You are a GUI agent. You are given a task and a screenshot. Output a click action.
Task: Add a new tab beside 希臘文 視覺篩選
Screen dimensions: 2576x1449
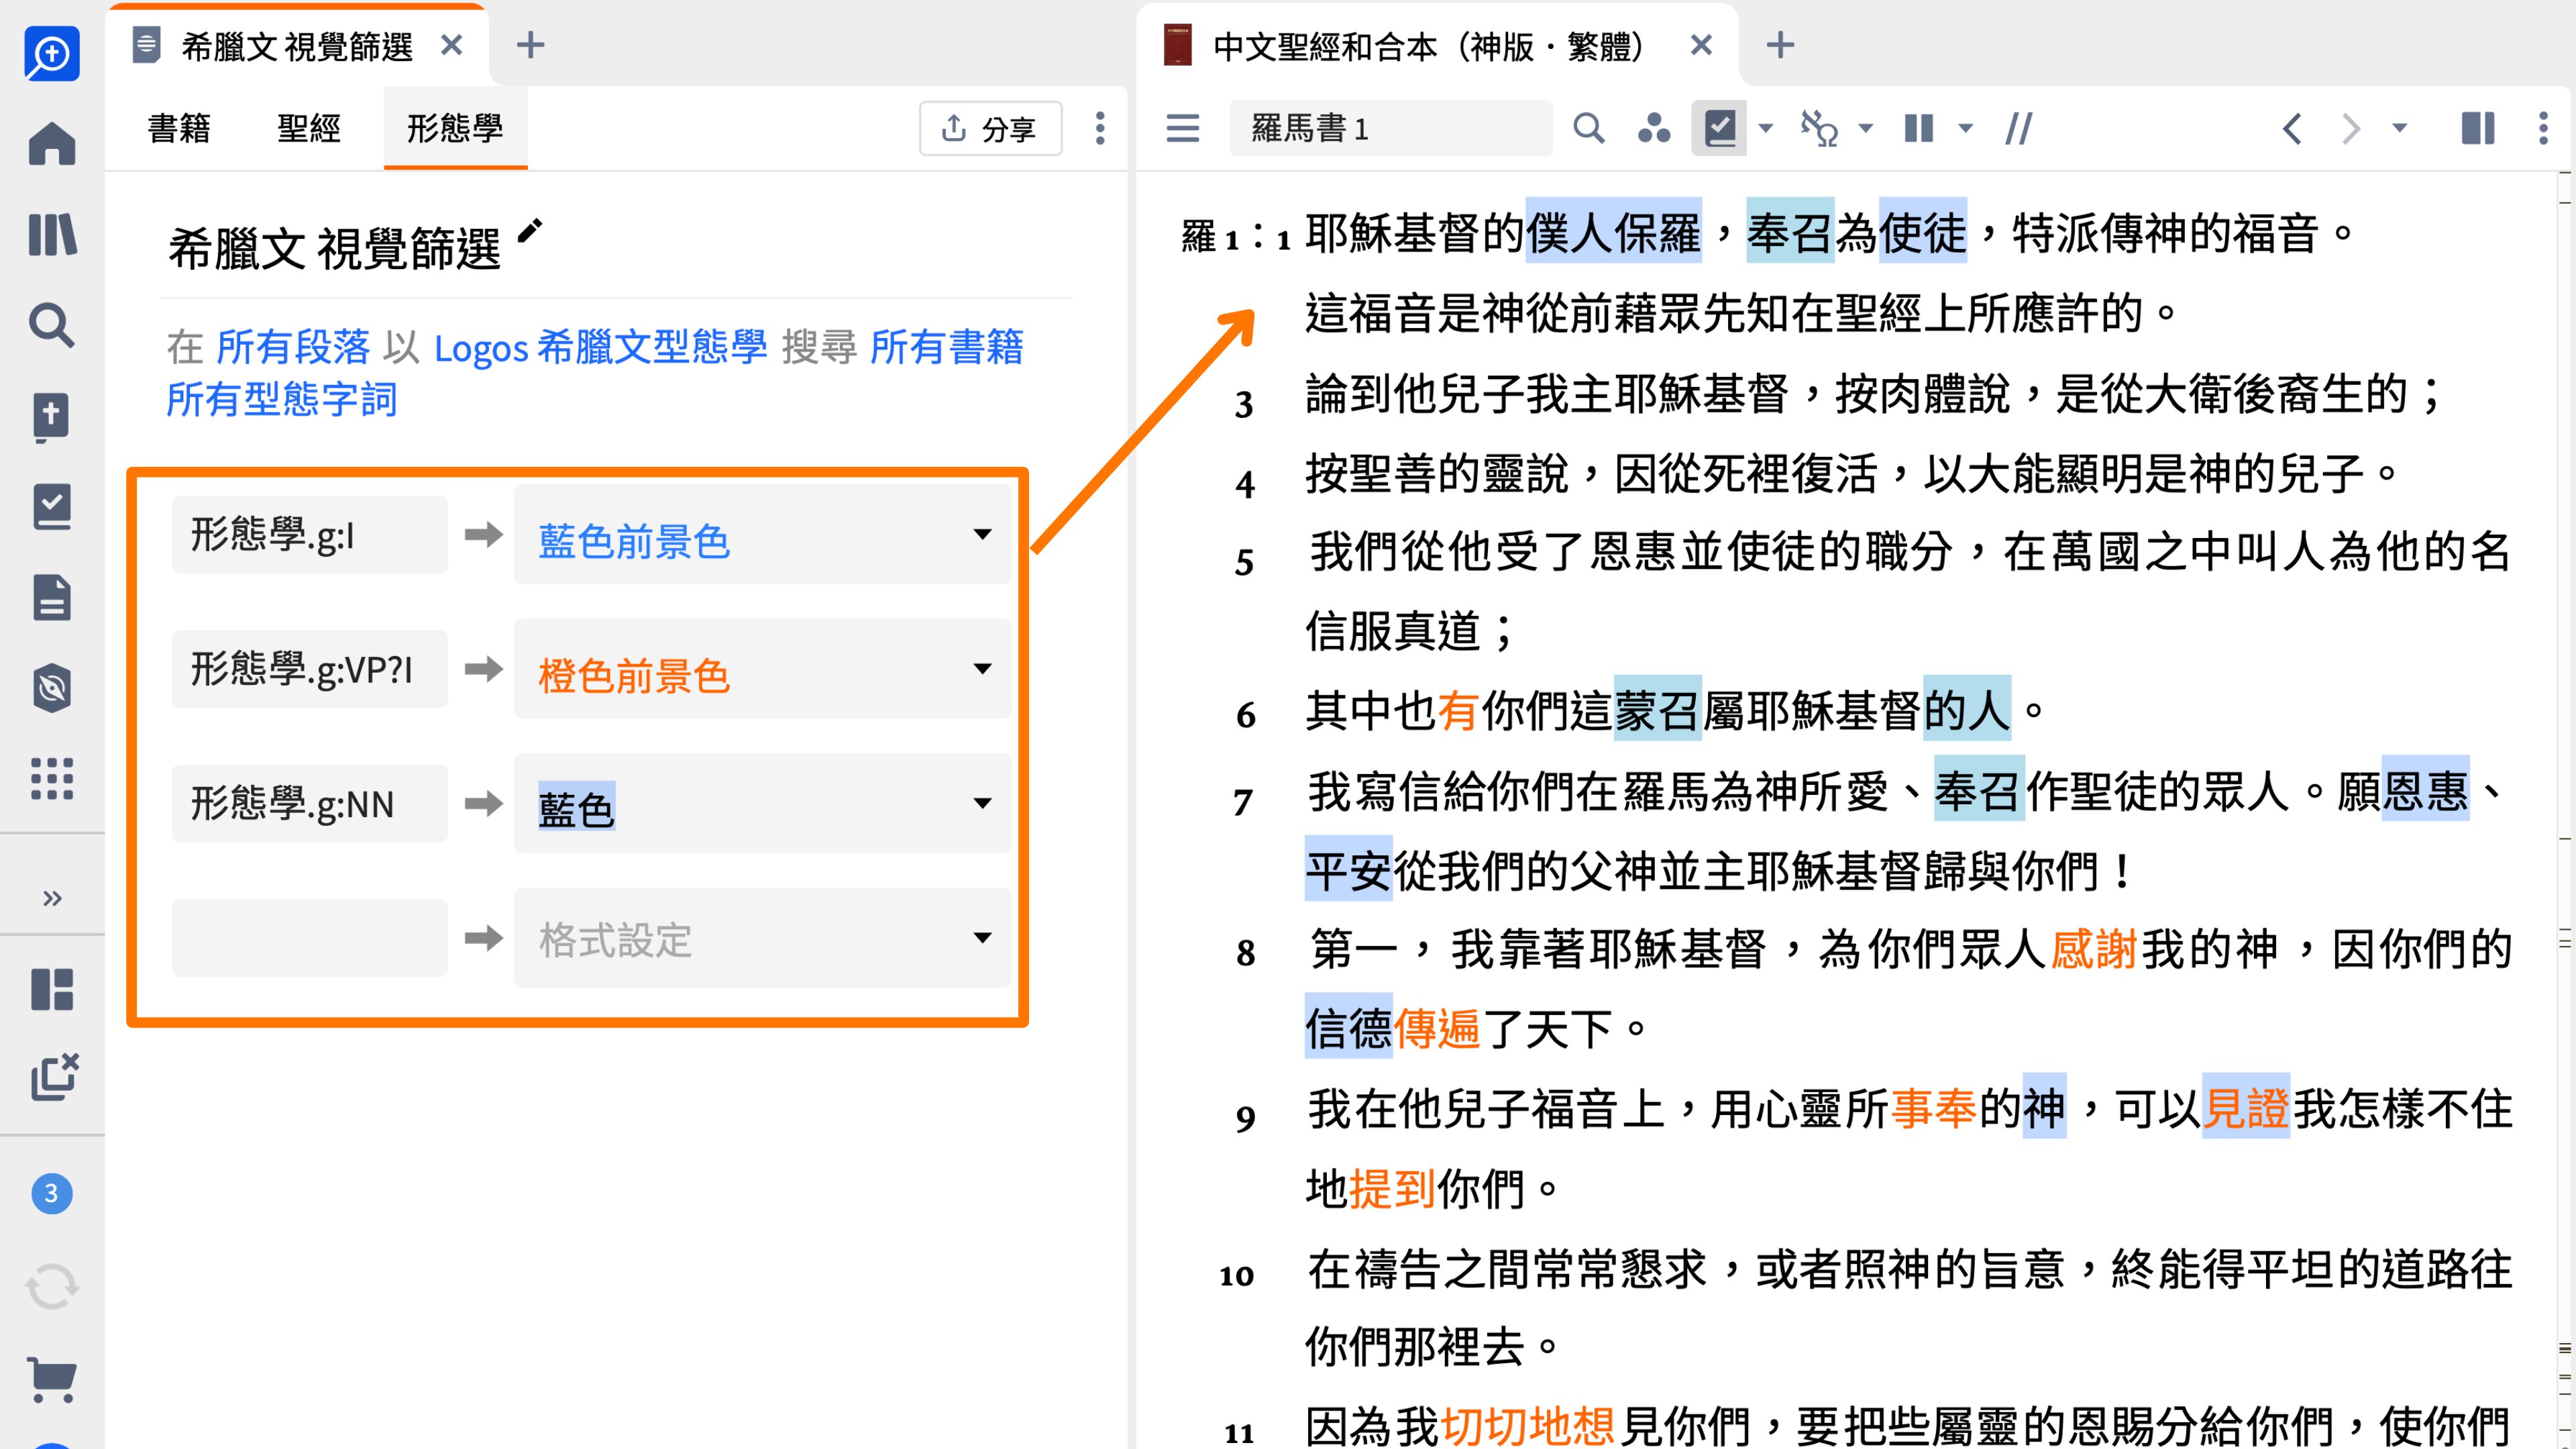pos(530,45)
